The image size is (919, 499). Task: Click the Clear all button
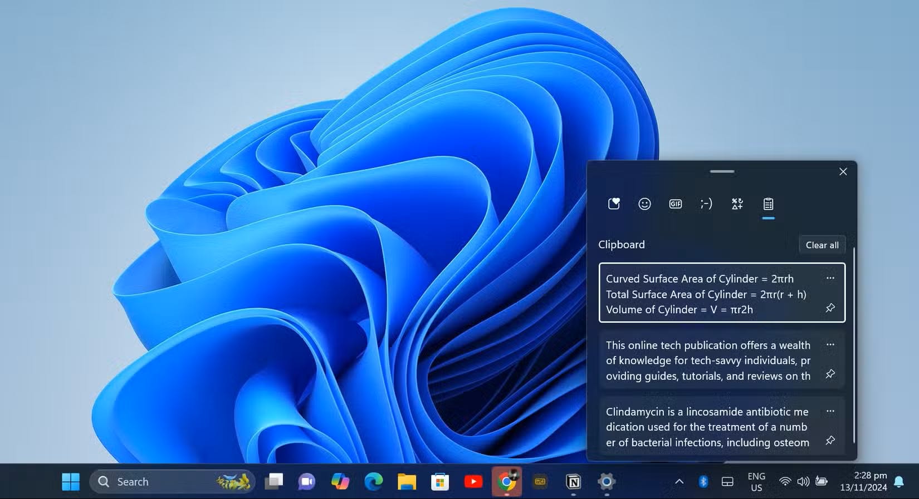[x=822, y=245]
